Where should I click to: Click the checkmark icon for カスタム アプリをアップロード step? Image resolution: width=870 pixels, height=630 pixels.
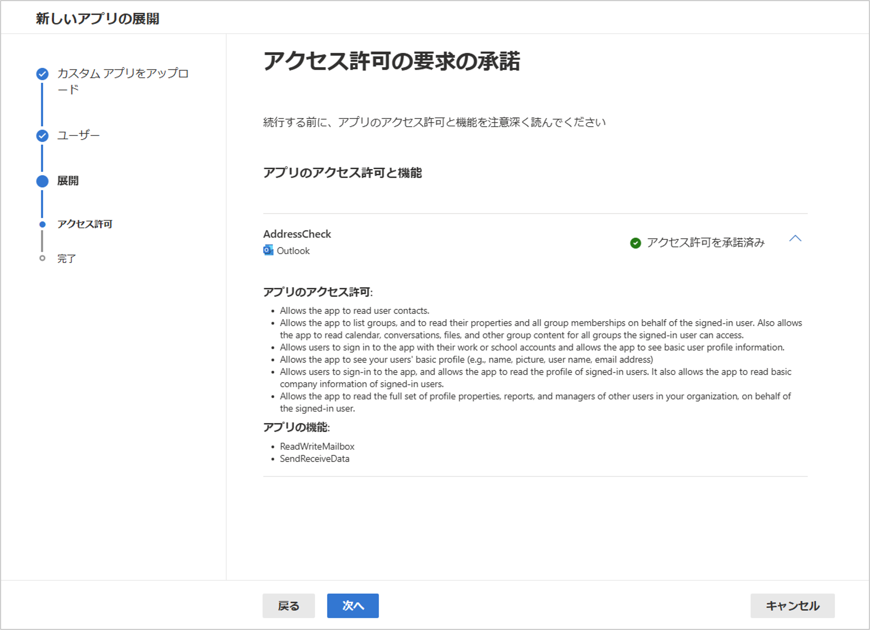point(42,74)
